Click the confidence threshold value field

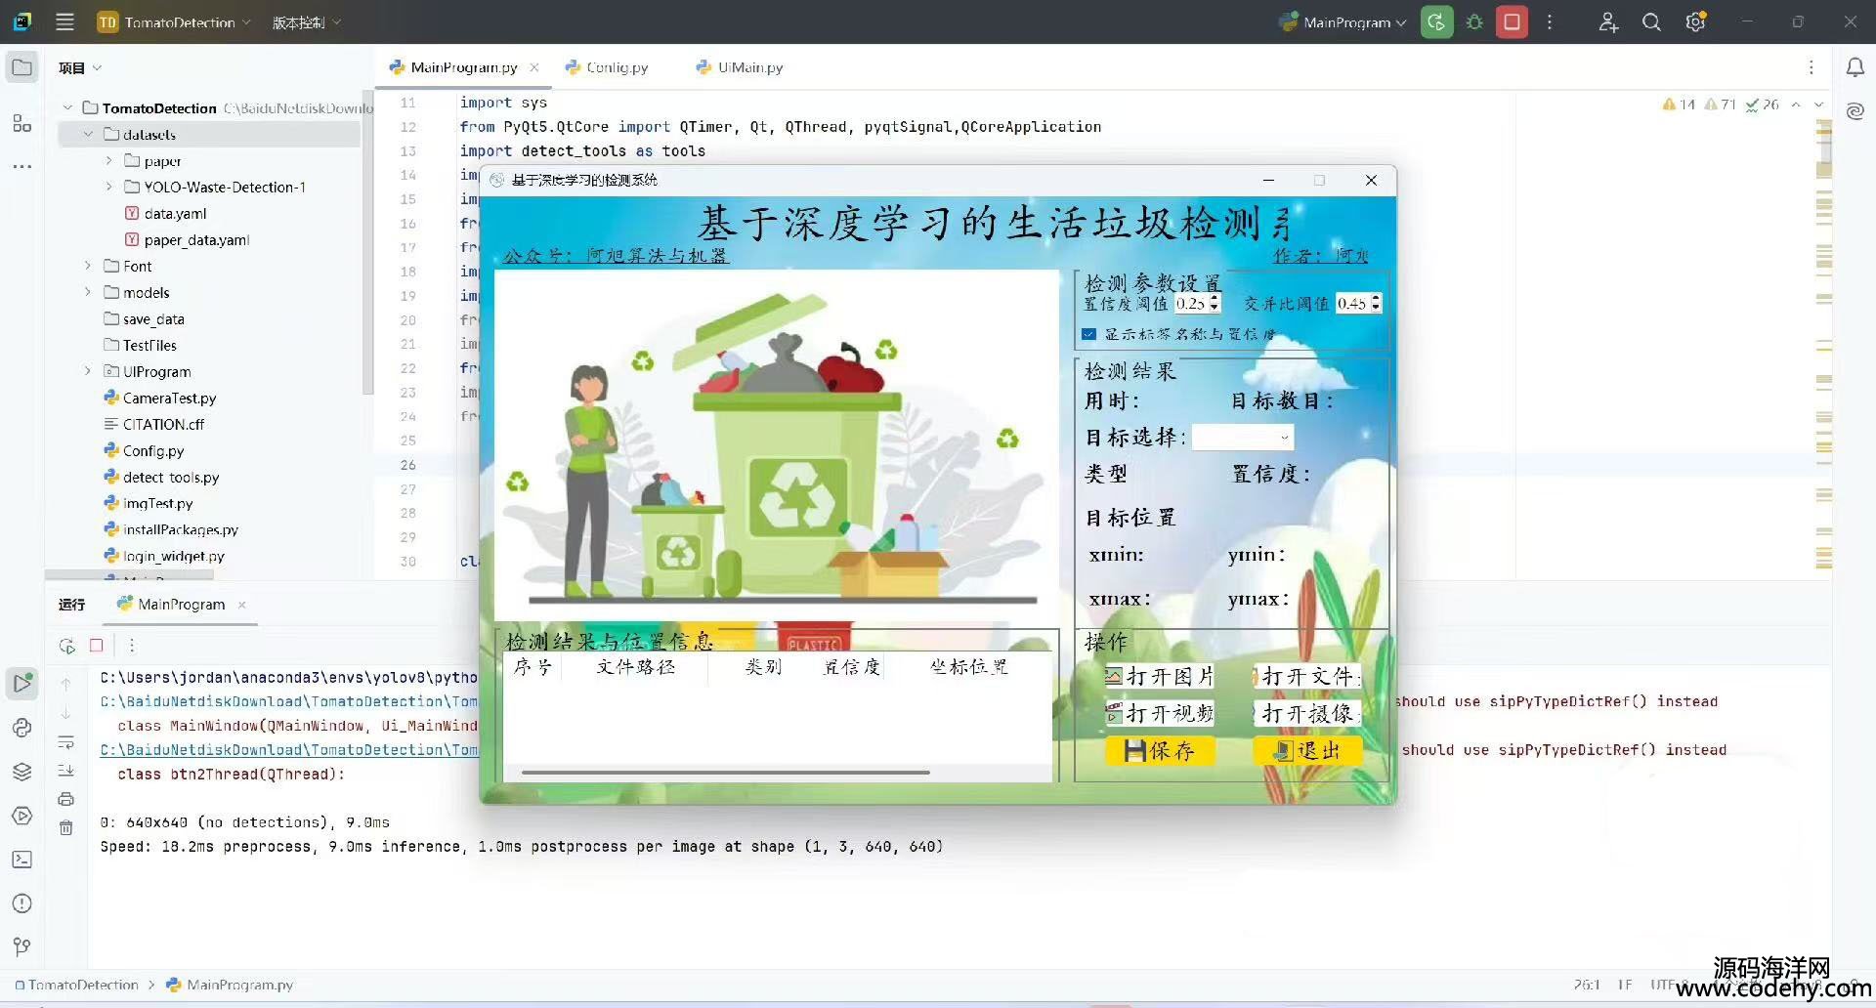(1191, 304)
